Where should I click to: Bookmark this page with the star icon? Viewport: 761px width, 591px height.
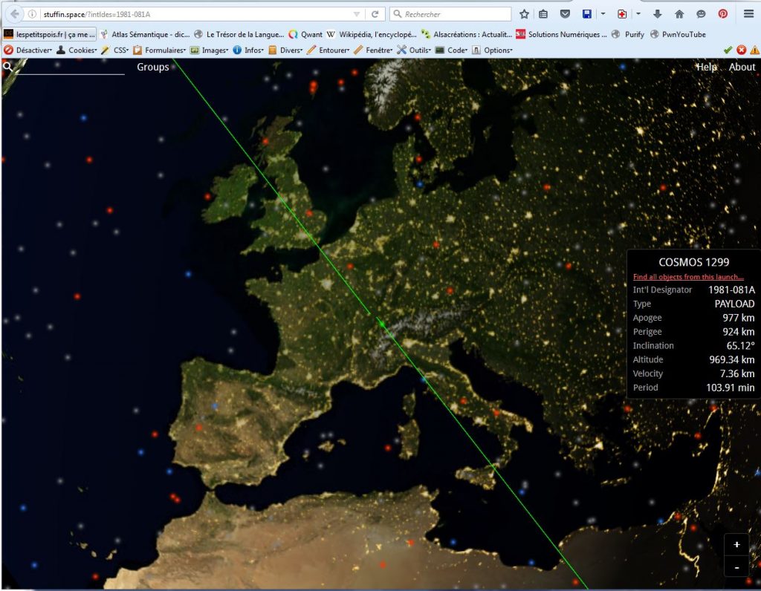(525, 14)
